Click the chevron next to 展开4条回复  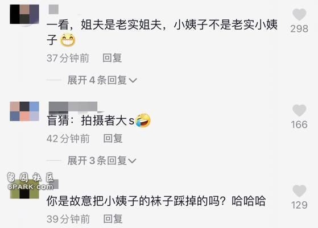point(133,81)
